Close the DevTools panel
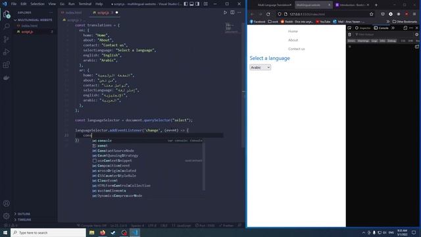This screenshot has width=421, height=237. pyautogui.click(x=417, y=28)
